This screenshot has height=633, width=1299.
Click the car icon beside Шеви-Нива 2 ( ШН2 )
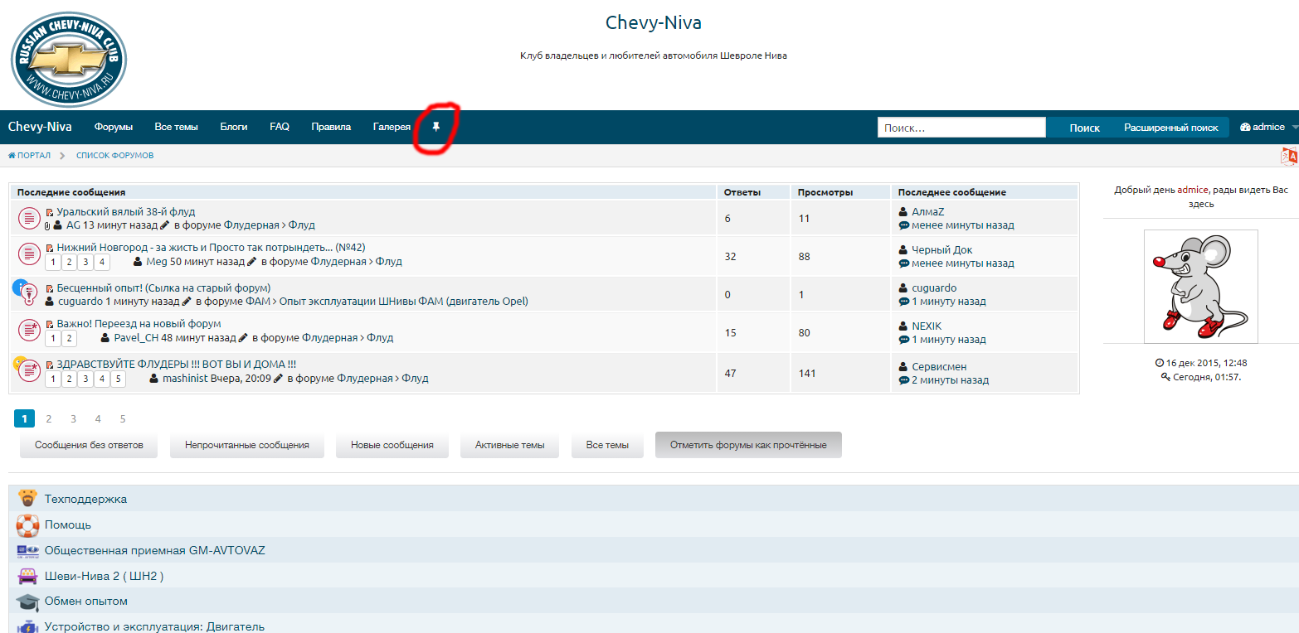[27, 576]
